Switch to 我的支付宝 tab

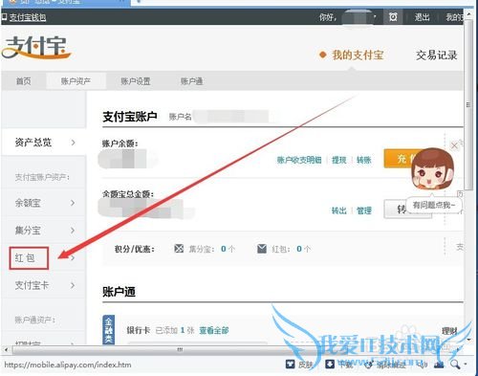coord(358,55)
